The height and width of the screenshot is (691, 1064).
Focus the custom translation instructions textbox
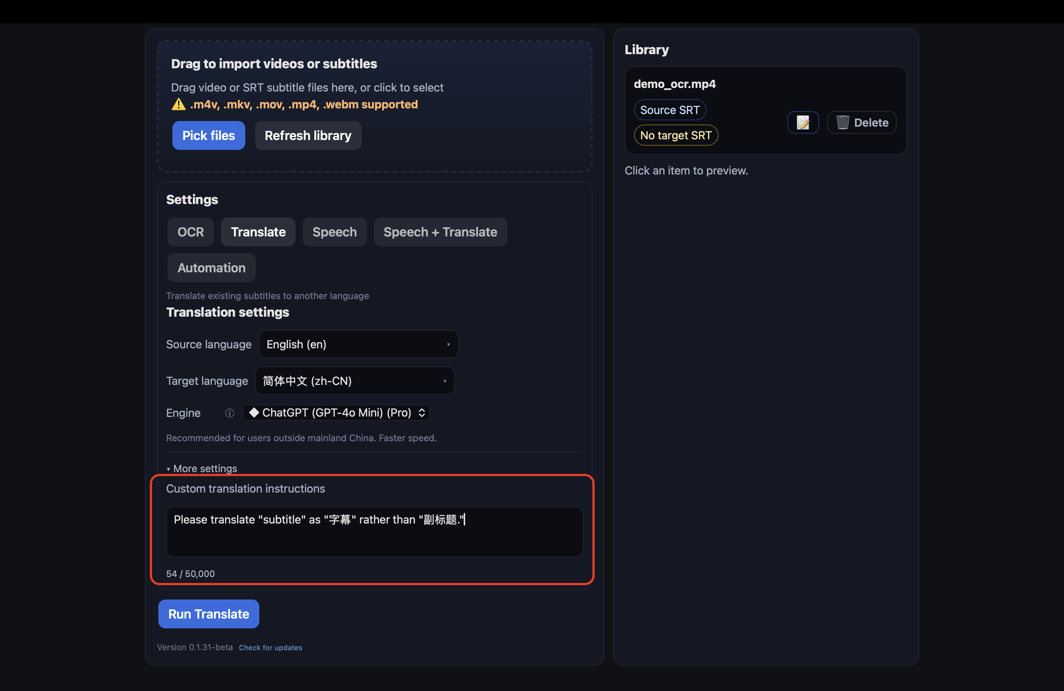pyautogui.click(x=375, y=532)
